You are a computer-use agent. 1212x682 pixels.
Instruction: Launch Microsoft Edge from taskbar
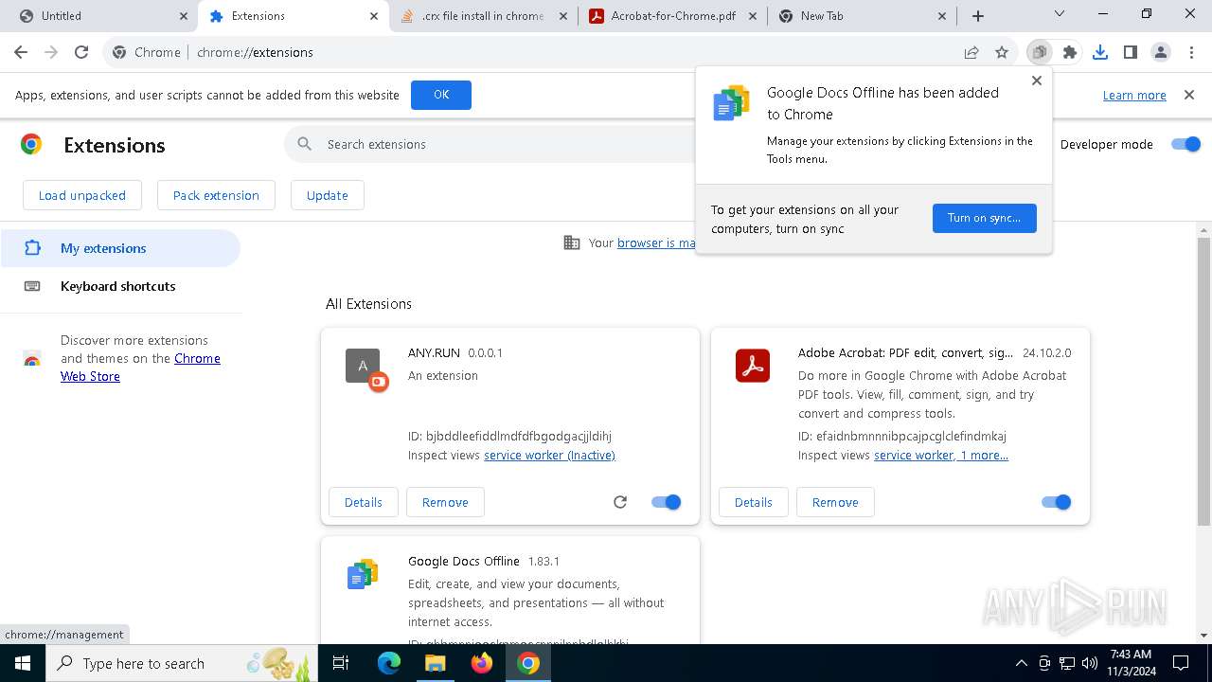(389, 663)
